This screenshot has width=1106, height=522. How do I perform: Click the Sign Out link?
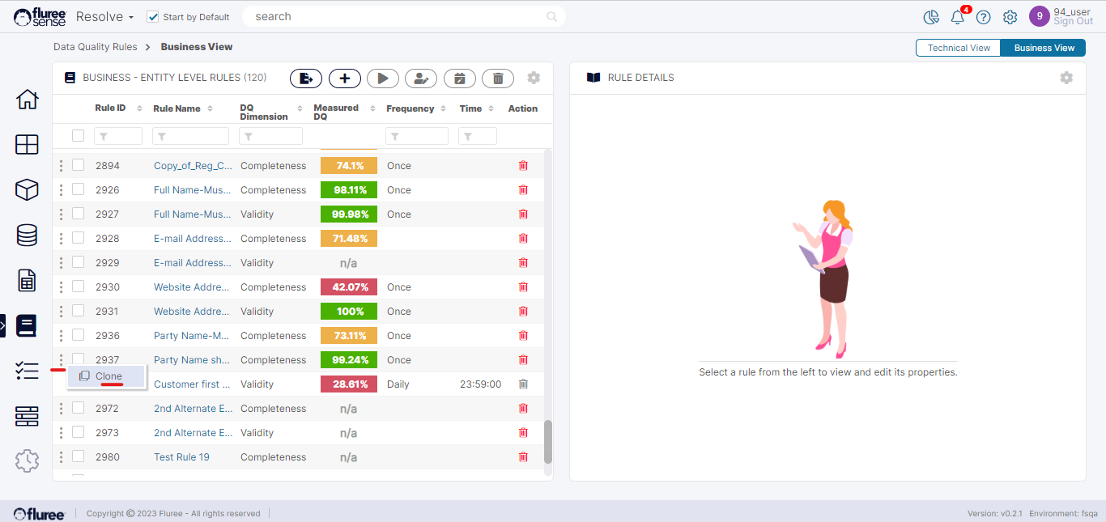1073,22
